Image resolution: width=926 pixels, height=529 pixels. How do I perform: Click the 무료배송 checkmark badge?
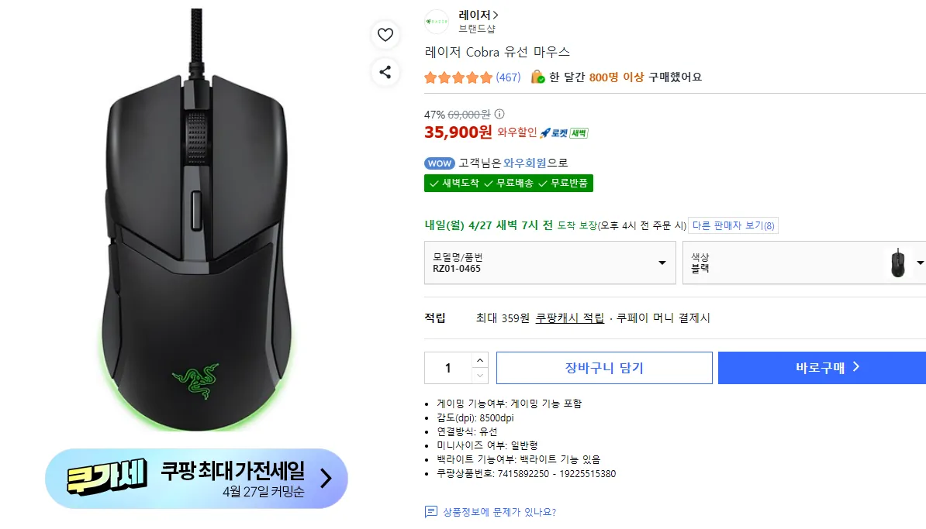pos(513,183)
